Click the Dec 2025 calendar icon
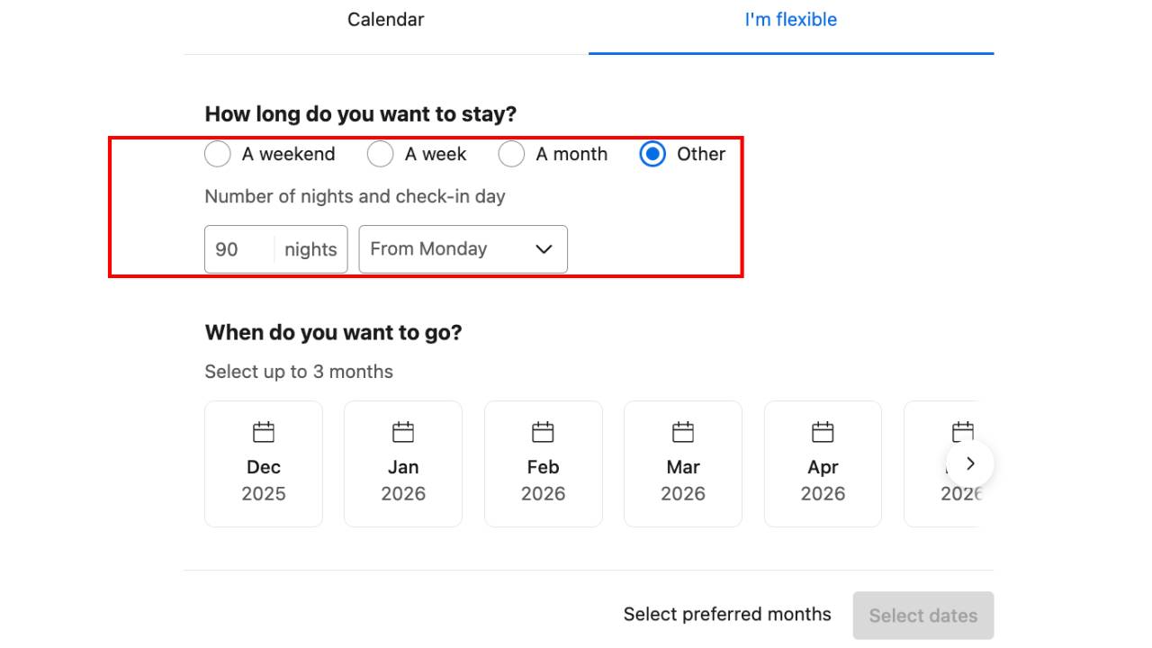The image size is (1152, 648). (263, 431)
